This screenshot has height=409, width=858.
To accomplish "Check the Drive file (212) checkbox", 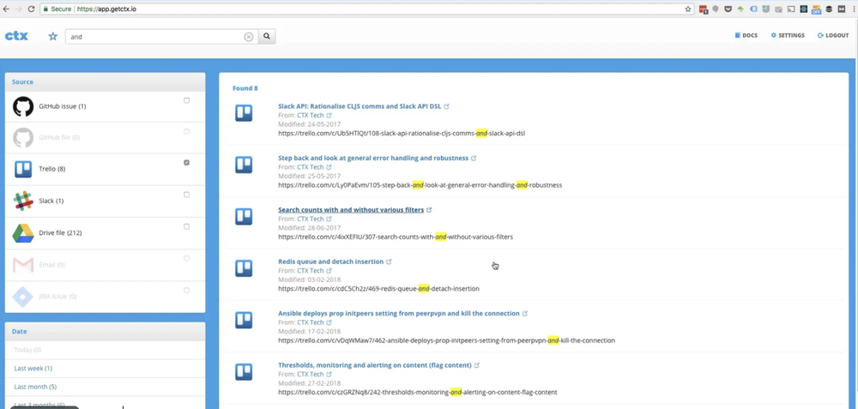I will (x=186, y=226).
